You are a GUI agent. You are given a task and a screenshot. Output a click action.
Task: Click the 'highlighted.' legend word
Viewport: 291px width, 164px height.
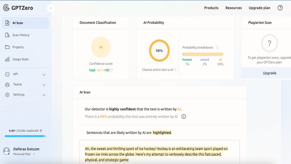pos(162,133)
